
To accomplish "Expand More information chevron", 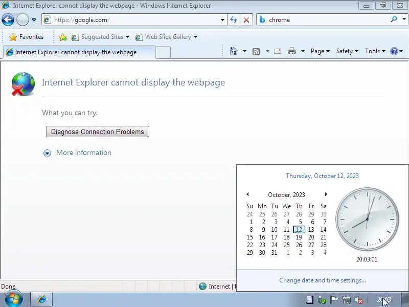I will (x=47, y=153).
